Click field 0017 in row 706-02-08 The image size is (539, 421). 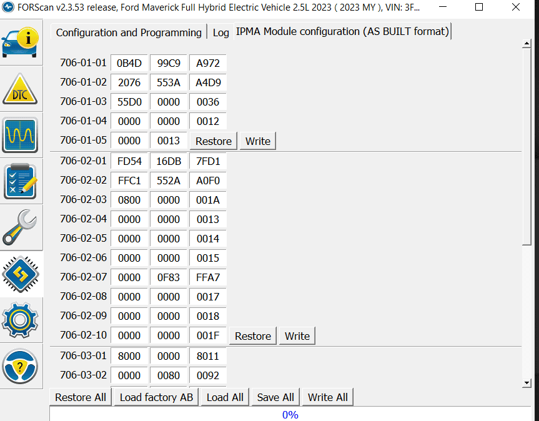tap(208, 297)
